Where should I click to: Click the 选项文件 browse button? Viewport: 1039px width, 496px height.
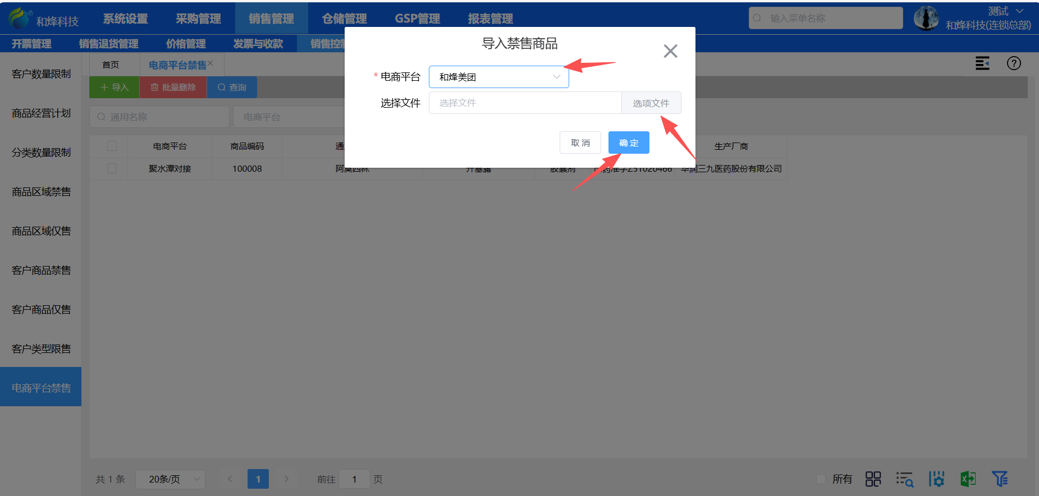coord(651,103)
